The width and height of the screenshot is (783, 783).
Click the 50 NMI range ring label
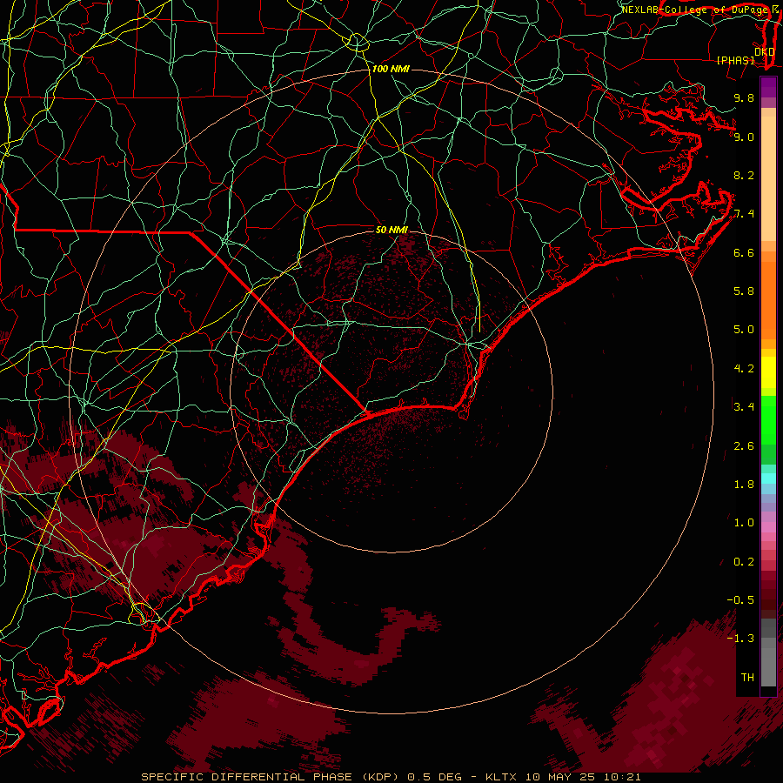pyautogui.click(x=392, y=230)
